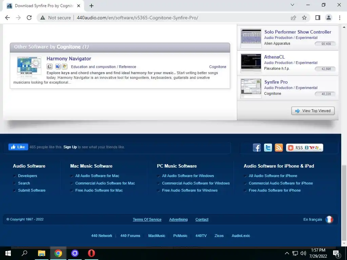Click the Windows platform icon under Harmony Navigator

pyautogui.click(x=64, y=66)
